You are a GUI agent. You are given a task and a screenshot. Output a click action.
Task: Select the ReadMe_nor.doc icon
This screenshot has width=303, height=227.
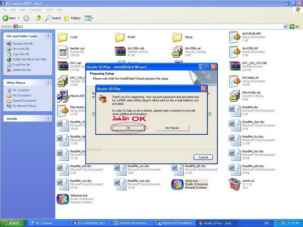click(x=120, y=169)
